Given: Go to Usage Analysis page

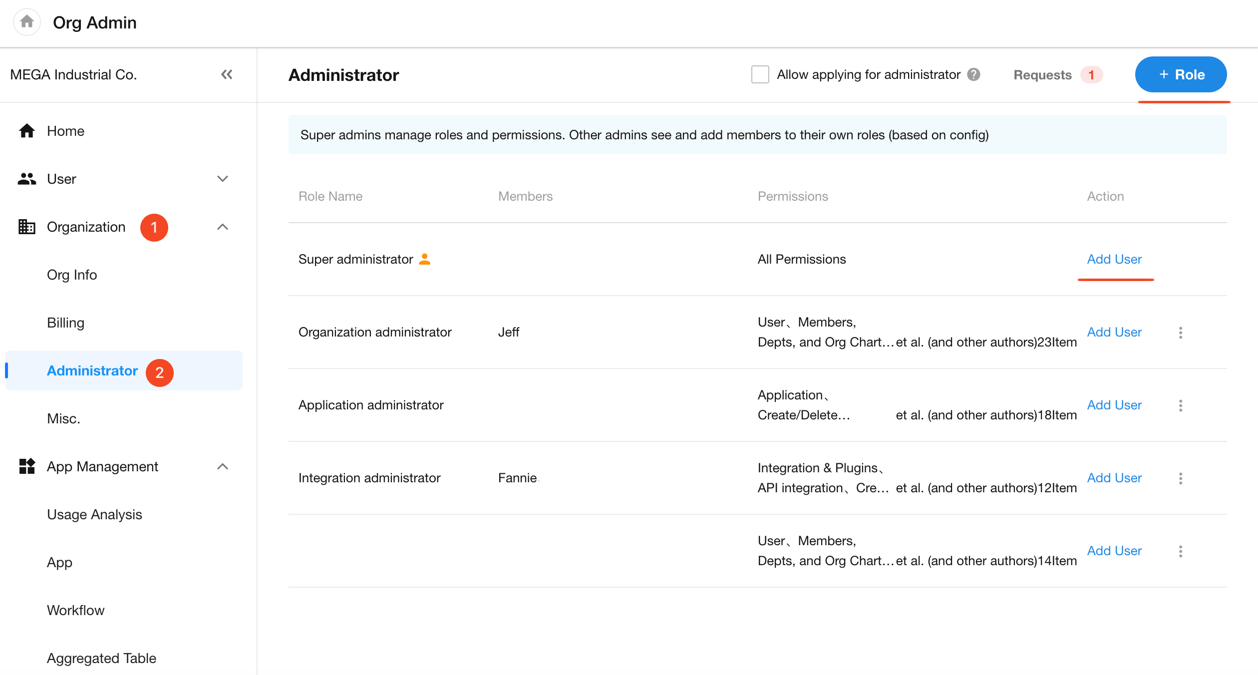Looking at the screenshot, I should click(x=94, y=514).
